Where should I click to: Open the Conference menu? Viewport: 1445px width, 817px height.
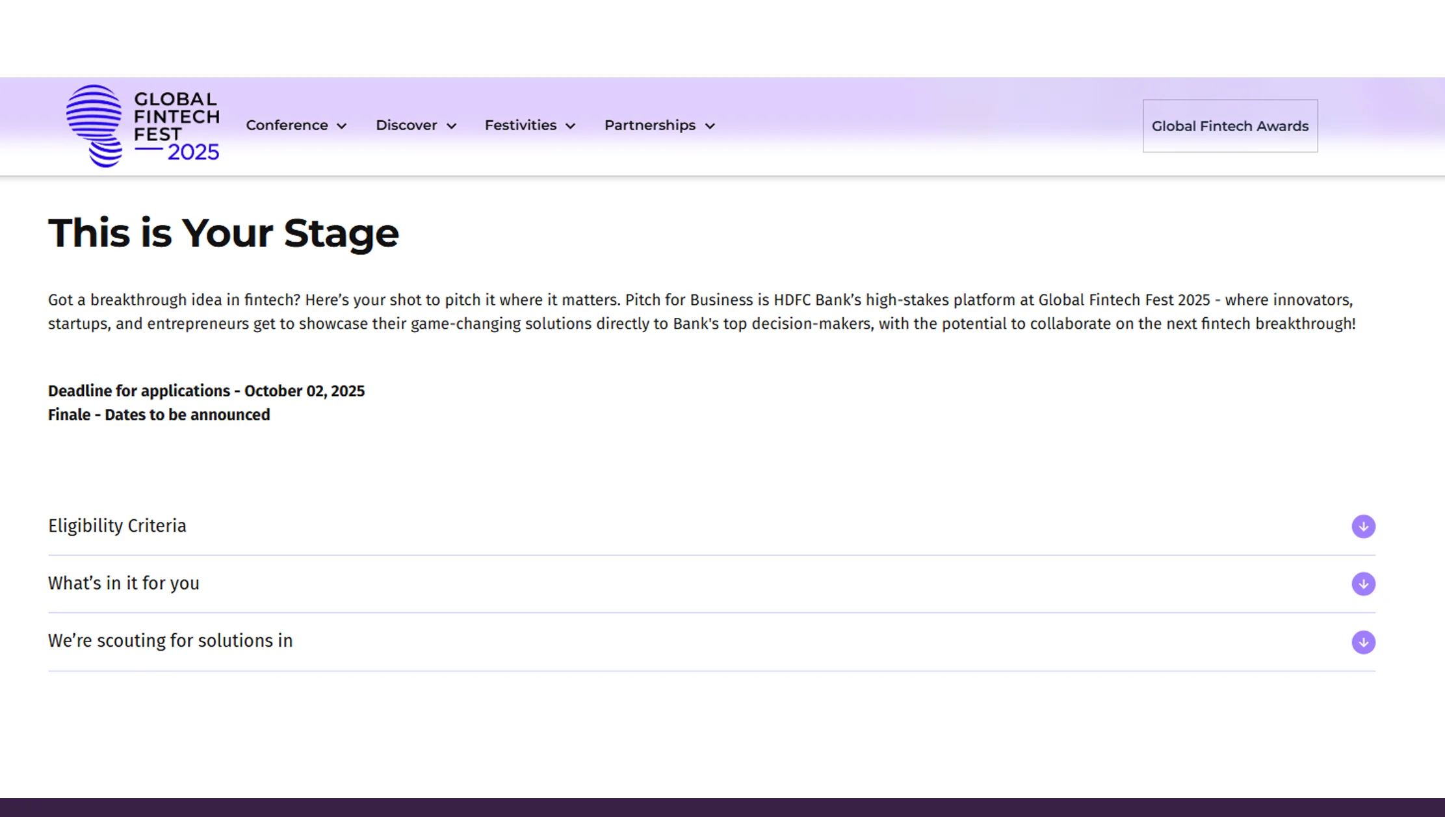(x=287, y=125)
